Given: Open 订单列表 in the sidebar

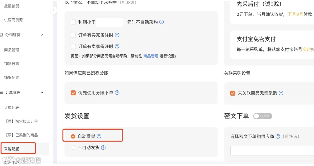Looking at the screenshot, I should tap(12, 108).
